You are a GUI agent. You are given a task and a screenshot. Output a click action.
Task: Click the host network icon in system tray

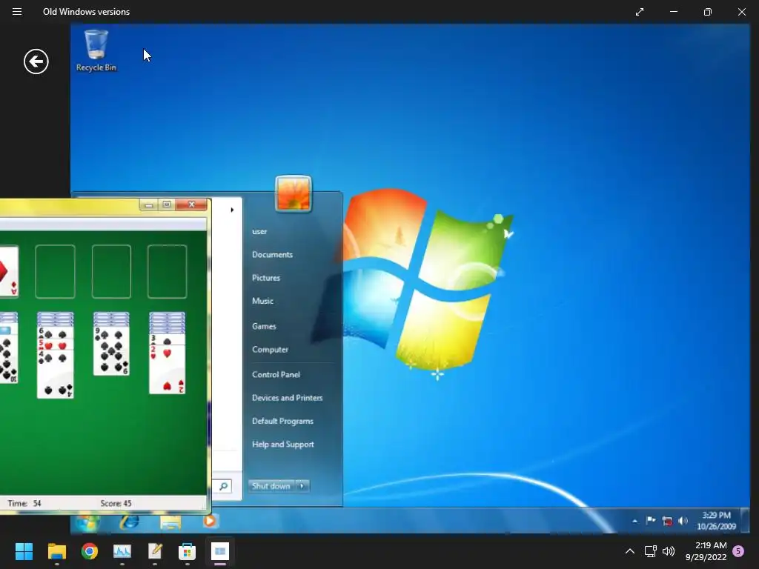click(651, 551)
